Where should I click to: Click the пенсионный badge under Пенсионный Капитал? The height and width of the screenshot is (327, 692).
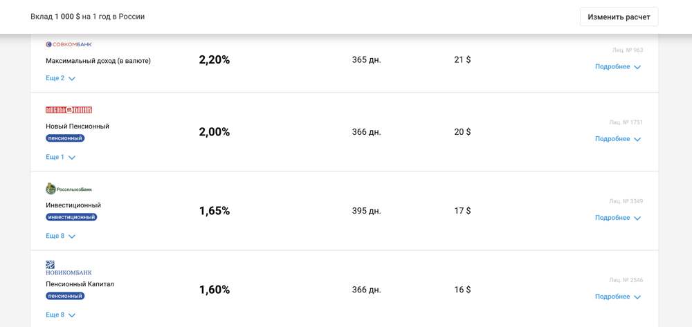pos(65,296)
